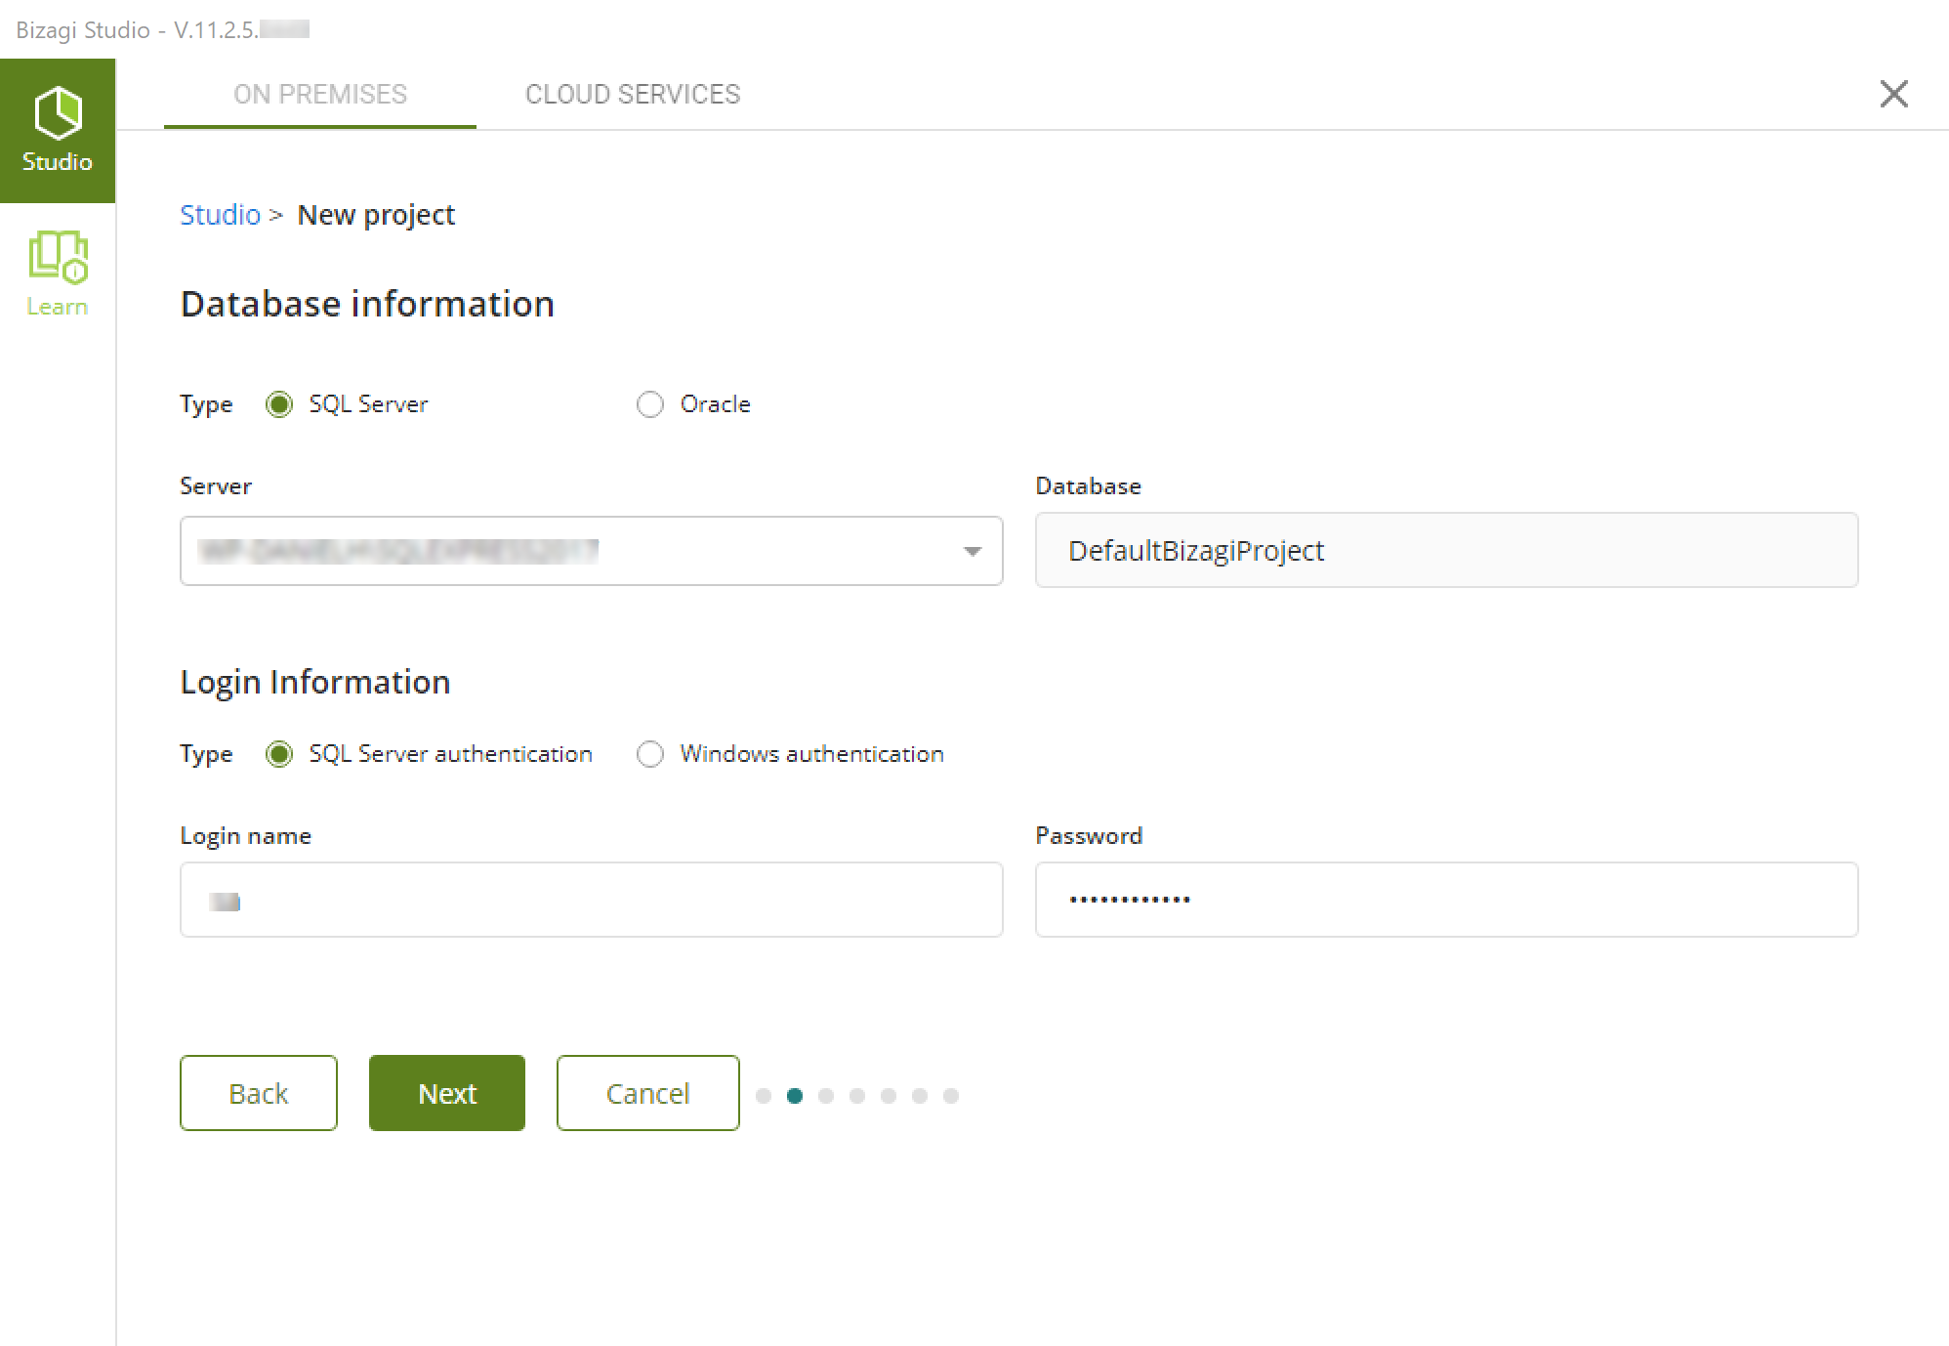The image size is (1949, 1346).
Task: Click the Login name field
Action: pos(591,900)
